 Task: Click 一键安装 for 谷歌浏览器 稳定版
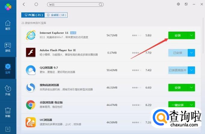[x=178, y=105]
